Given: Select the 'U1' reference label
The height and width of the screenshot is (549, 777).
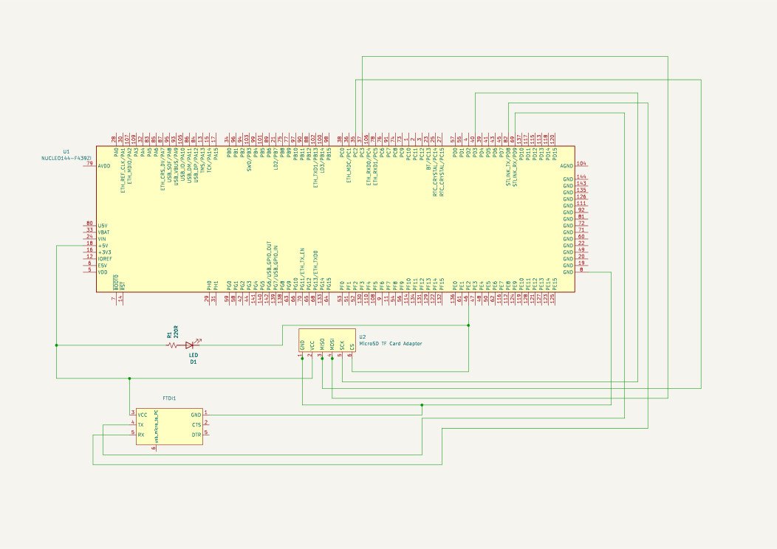Looking at the screenshot, I should 66,151.
